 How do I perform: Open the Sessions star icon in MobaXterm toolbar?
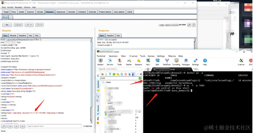(138, 62)
